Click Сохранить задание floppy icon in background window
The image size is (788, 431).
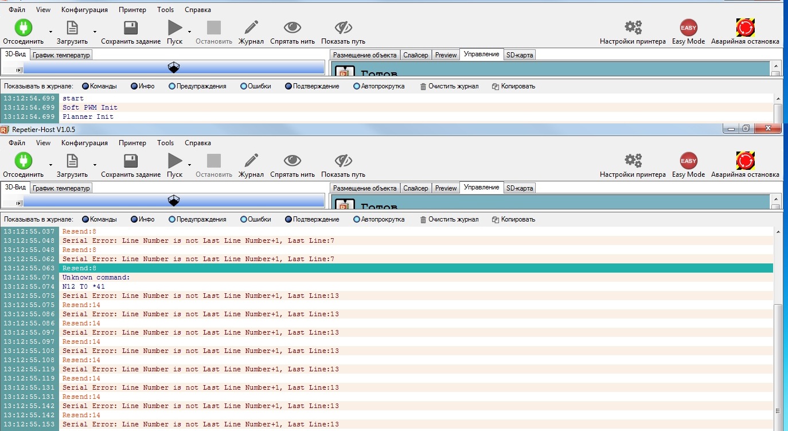click(131, 28)
